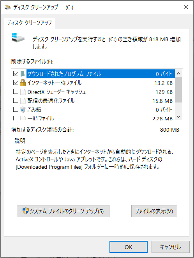194x258 pixels.
Task: Click the recycle bin icon in the list
Action: (x=23, y=110)
